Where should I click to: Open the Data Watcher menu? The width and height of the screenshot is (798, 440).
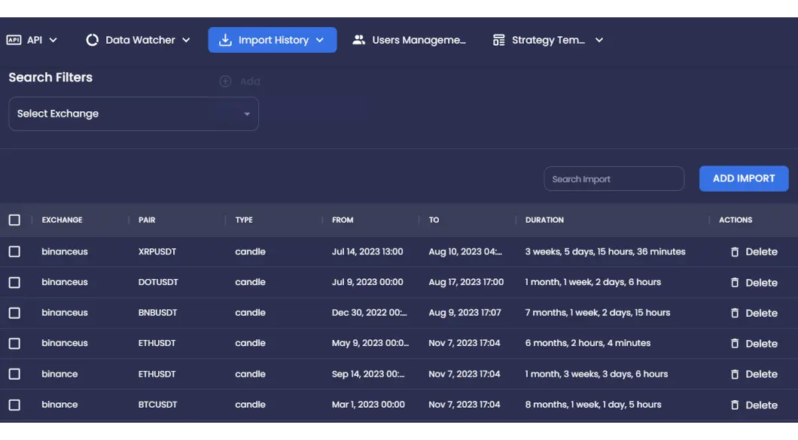(x=140, y=40)
